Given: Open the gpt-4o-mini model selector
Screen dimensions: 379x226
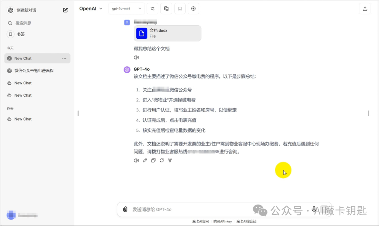Looking at the screenshot, I should (x=126, y=8).
